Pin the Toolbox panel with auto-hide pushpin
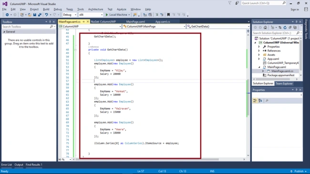 (50, 22)
